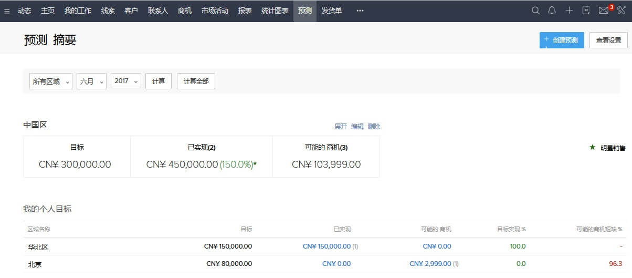Image resolution: width=632 pixels, height=278 pixels.
Task: Open the 统计图表 tab
Action: tap(275, 11)
